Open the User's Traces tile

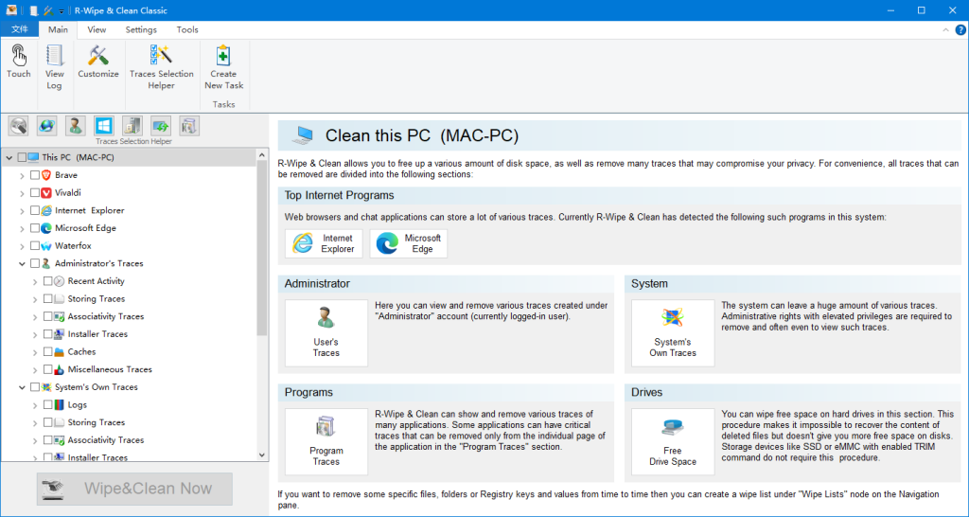(x=326, y=333)
